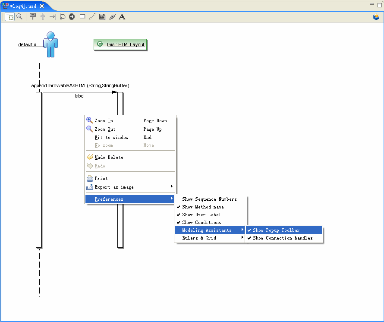Open Rulers & Grid menu entry
The height and width of the screenshot is (322, 384).
[x=211, y=238]
